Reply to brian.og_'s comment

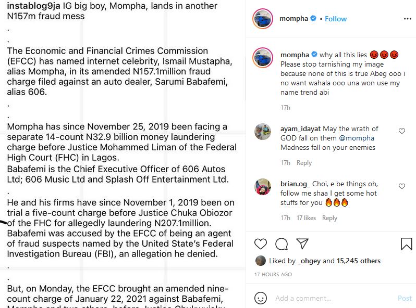[x=329, y=218]
